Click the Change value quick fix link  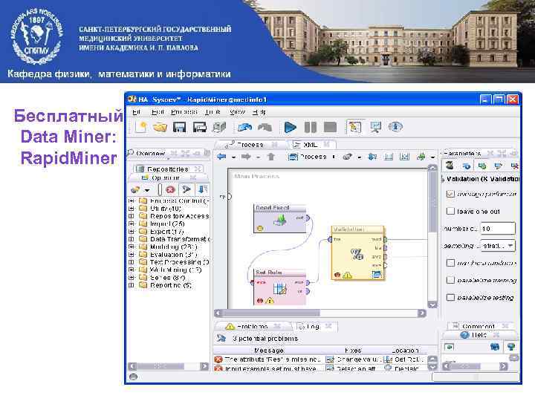coord(353,359)
